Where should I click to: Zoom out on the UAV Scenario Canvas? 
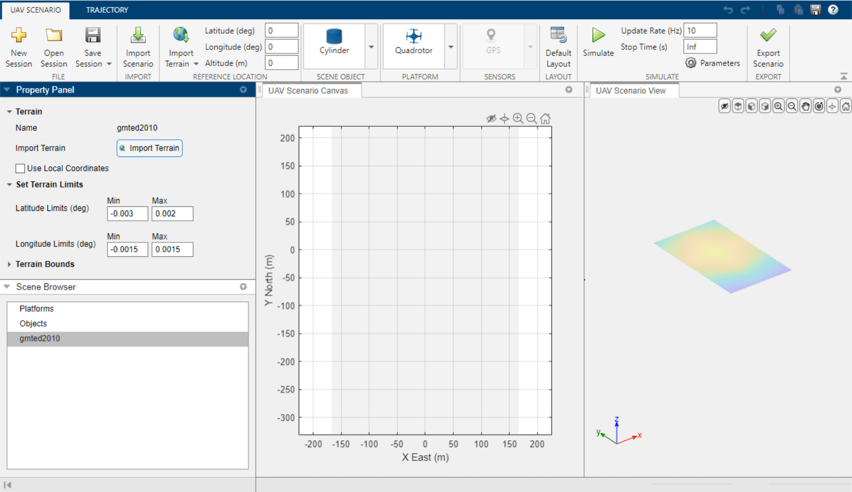coord(532,118)
